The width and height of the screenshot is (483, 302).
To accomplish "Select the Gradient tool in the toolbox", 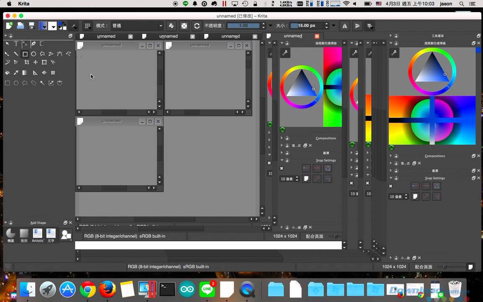I will click(25, 73).
